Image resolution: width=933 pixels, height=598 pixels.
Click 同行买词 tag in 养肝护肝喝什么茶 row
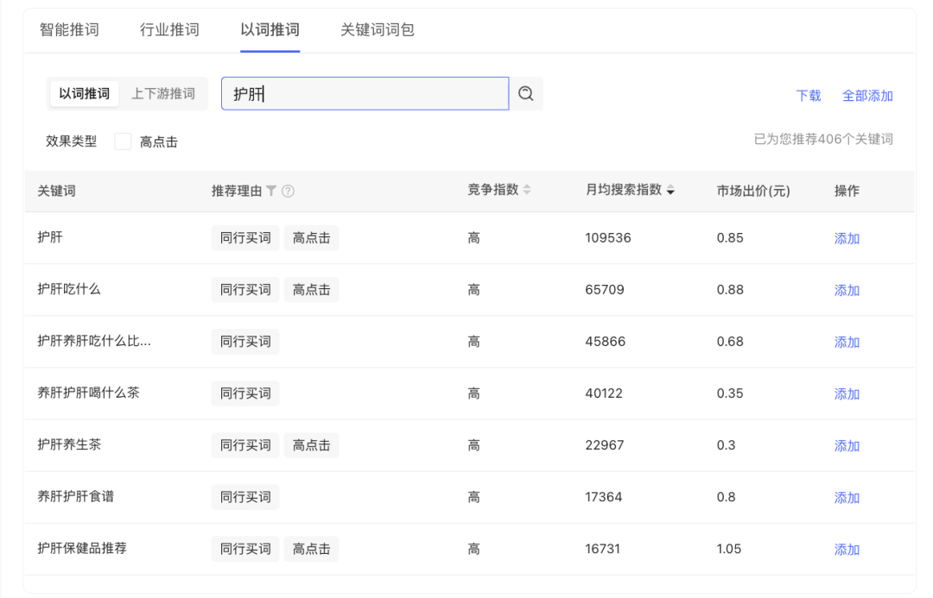tap(245, 393)
